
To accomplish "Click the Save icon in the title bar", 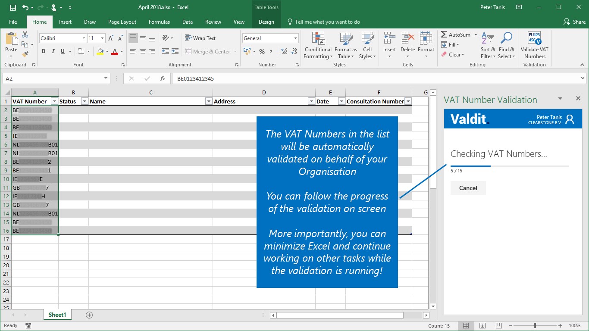I will click(13, 7).
